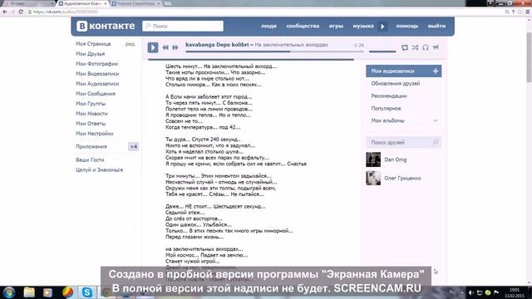This screenshot has height=299, width=532.
Task: Reload the page with browser refresh
Action: [21, 12]
